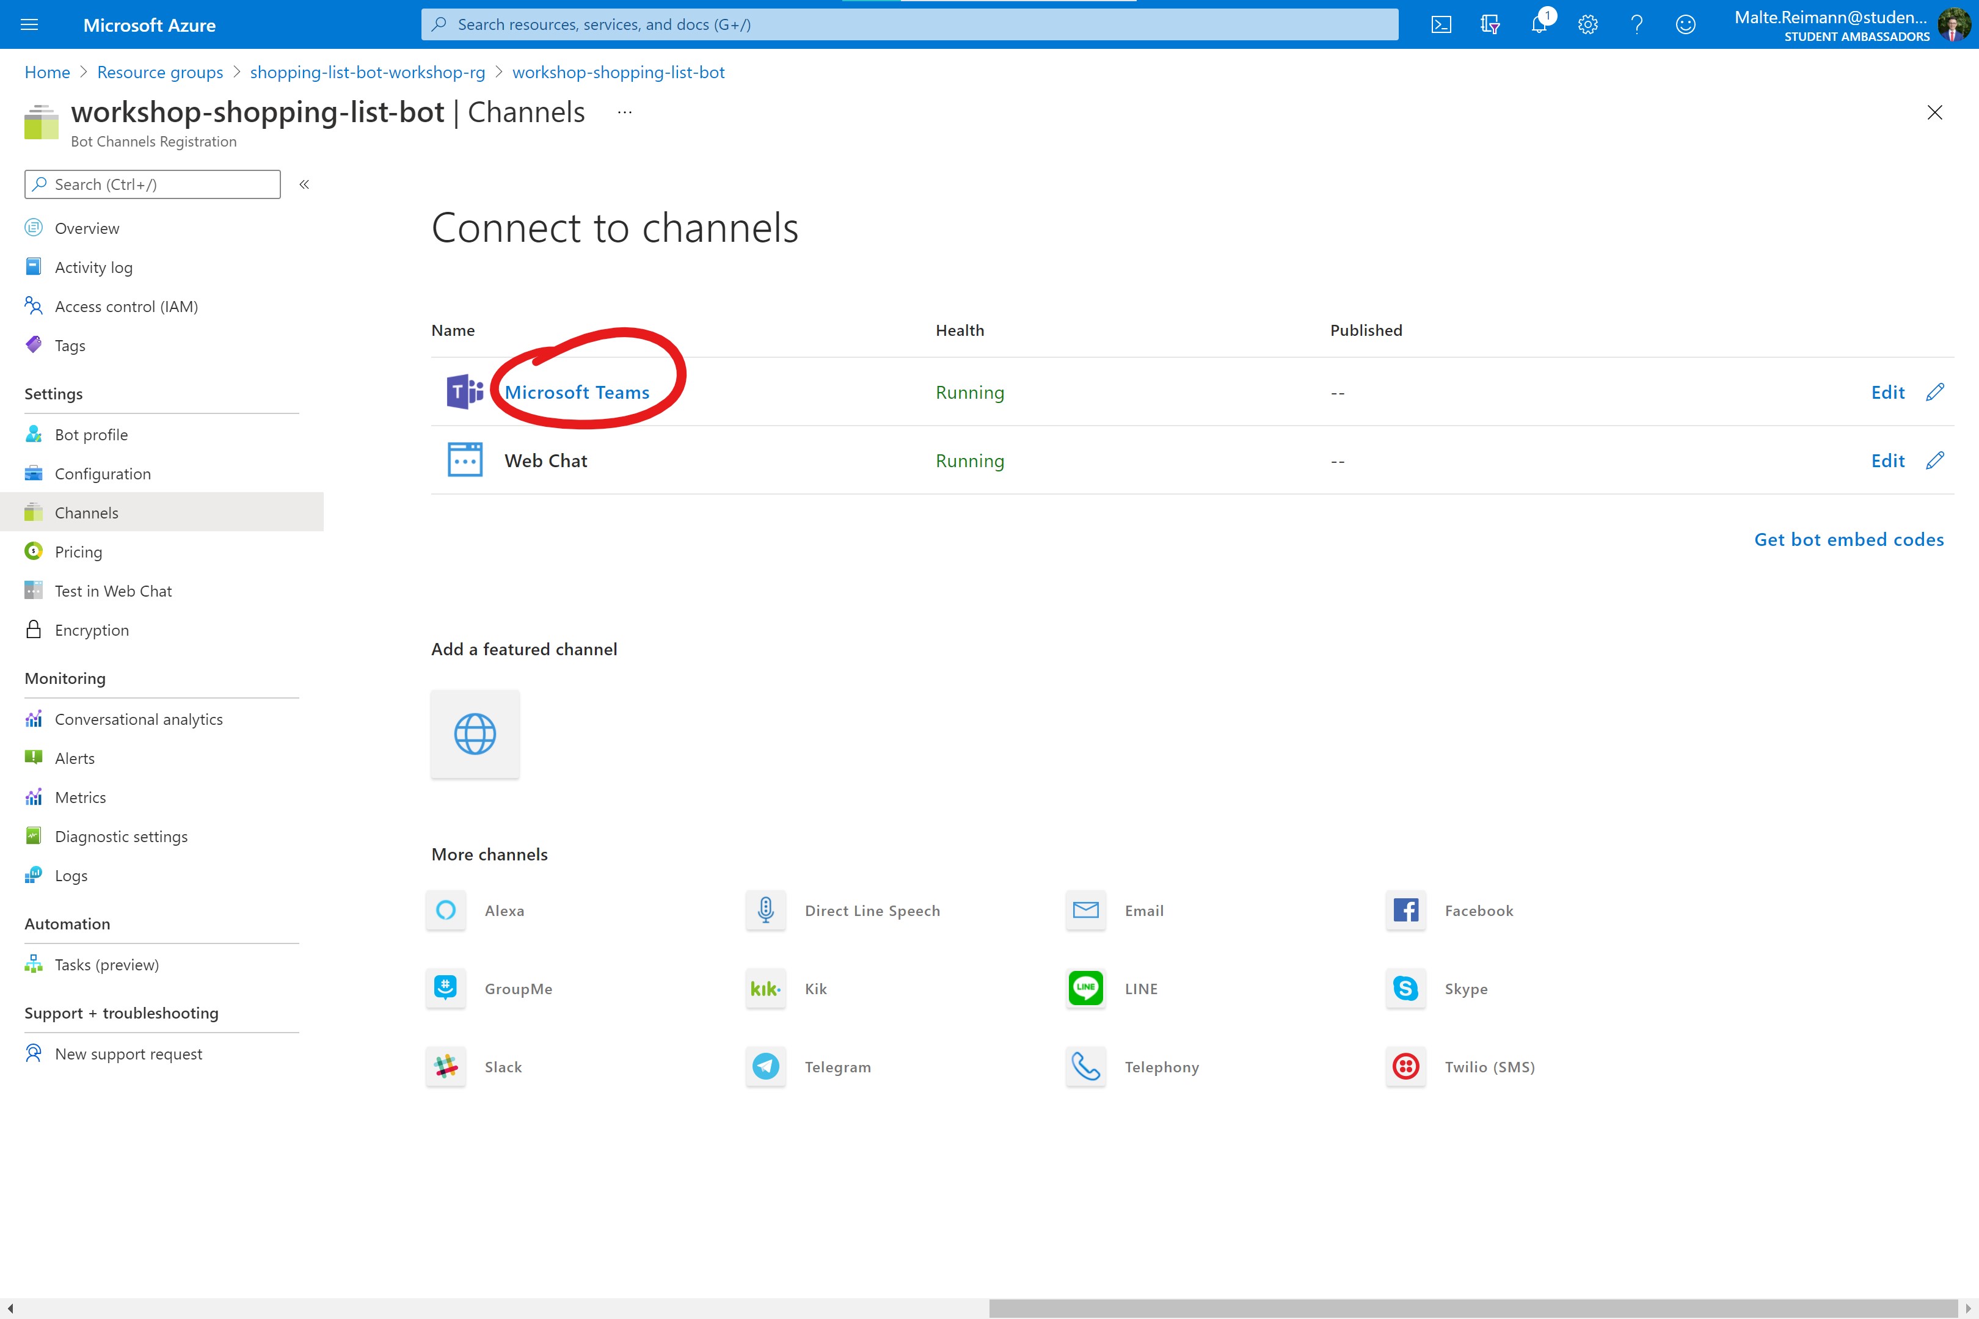Open portal settings gear icon
Screen dimensions: 1979x1319
(1587, 24)
